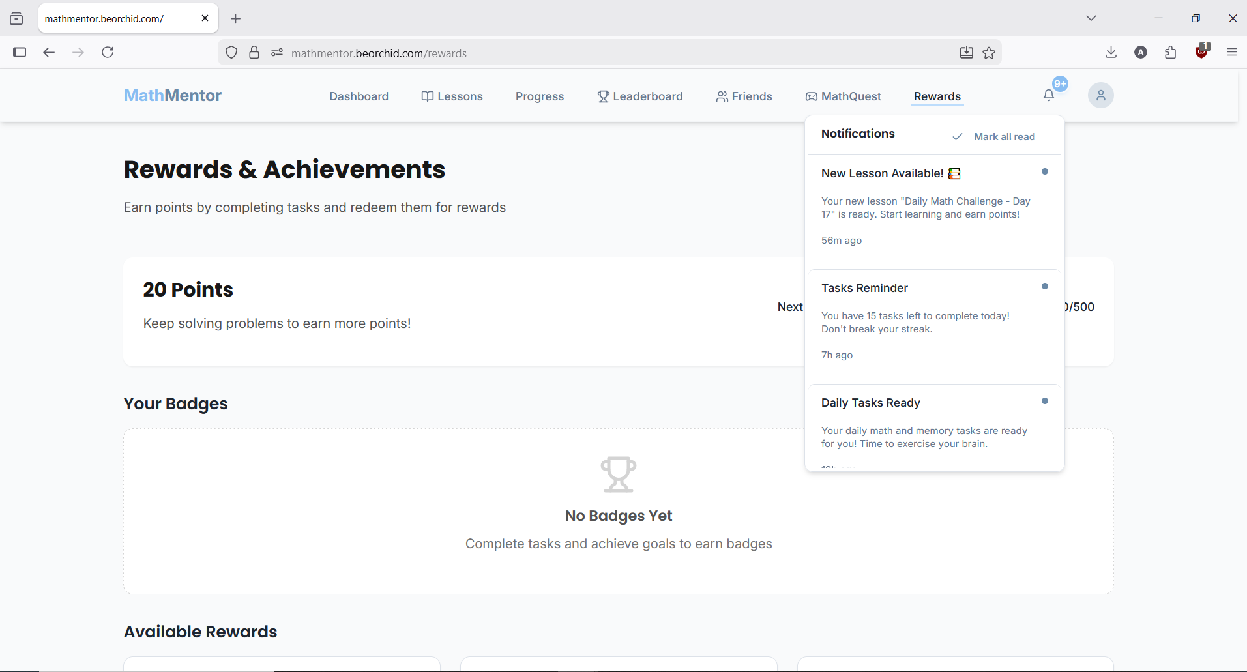Click the site security padlock icon
This screenshot has width=1247, height=672.
pyautogui.click(x=254, y=53)
